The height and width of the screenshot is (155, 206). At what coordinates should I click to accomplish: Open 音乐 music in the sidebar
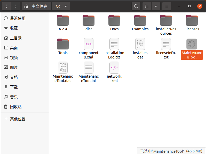[x=25, y=97]
